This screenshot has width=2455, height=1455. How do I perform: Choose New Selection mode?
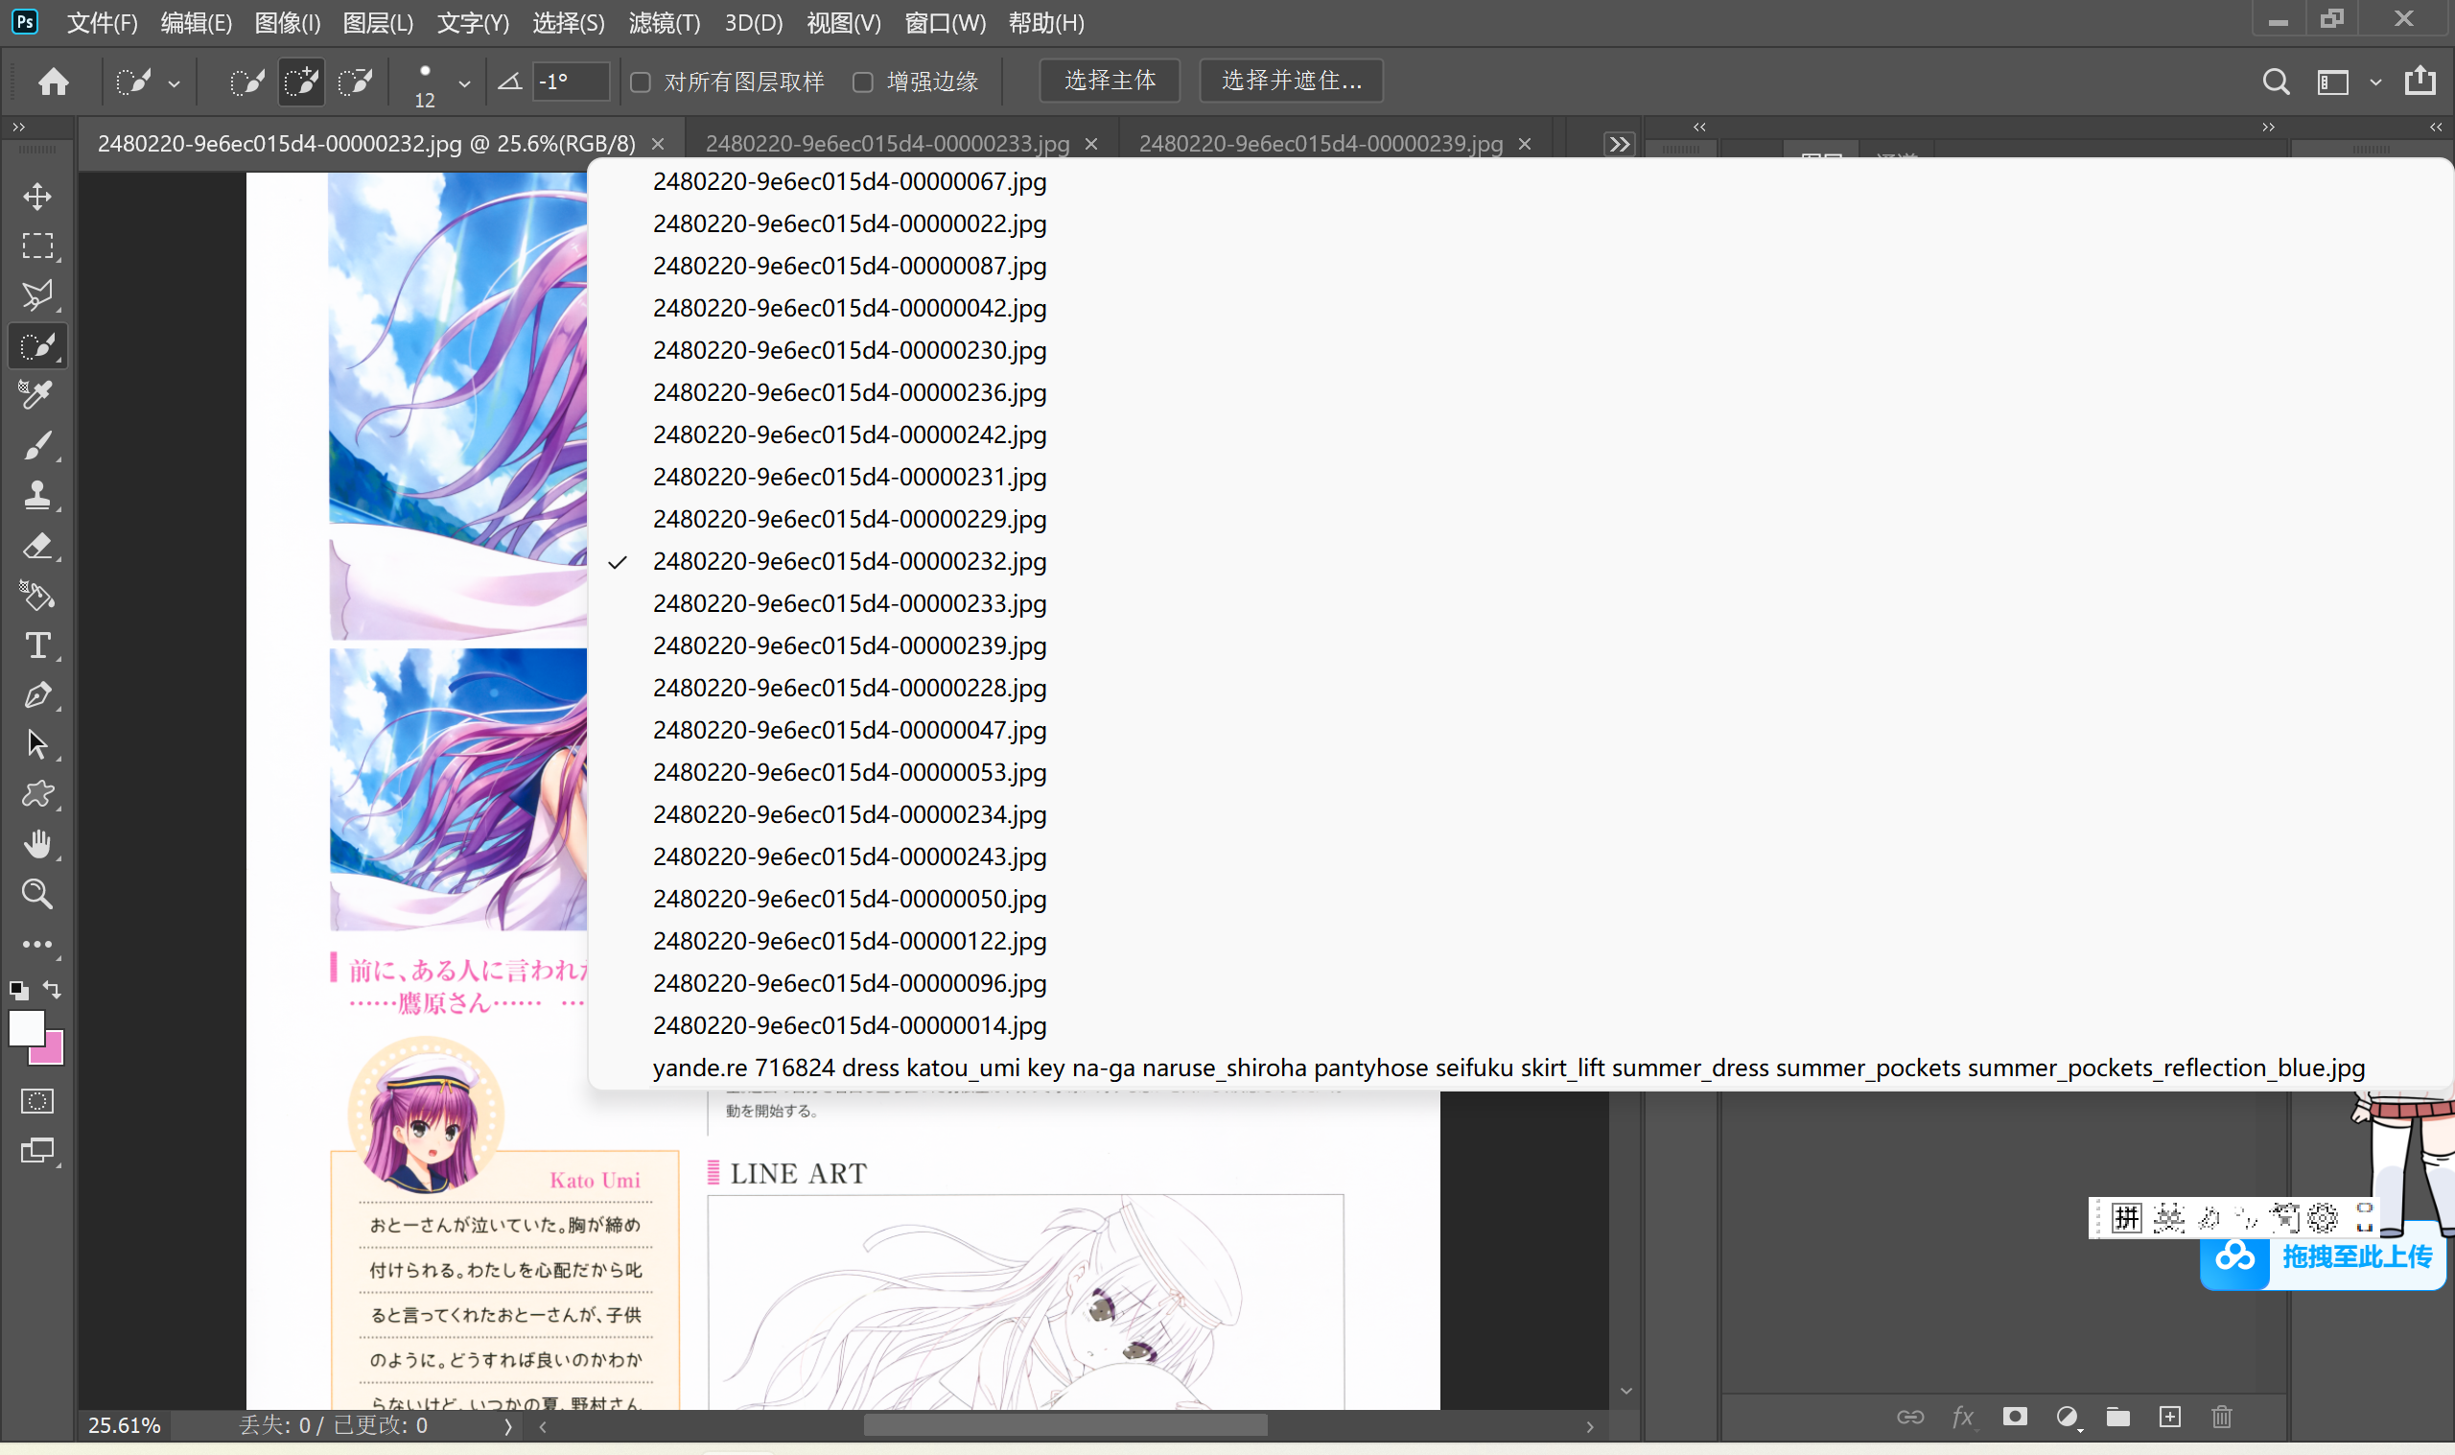(247, 82)
